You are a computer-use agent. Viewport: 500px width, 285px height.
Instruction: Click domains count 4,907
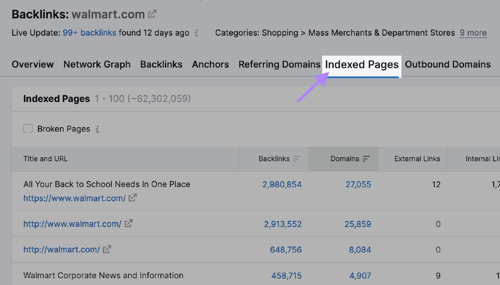pos(360,276)
